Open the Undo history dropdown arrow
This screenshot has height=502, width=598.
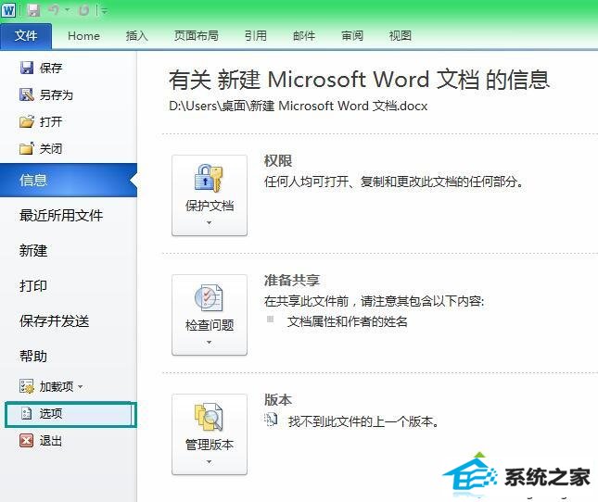[68, 10]
